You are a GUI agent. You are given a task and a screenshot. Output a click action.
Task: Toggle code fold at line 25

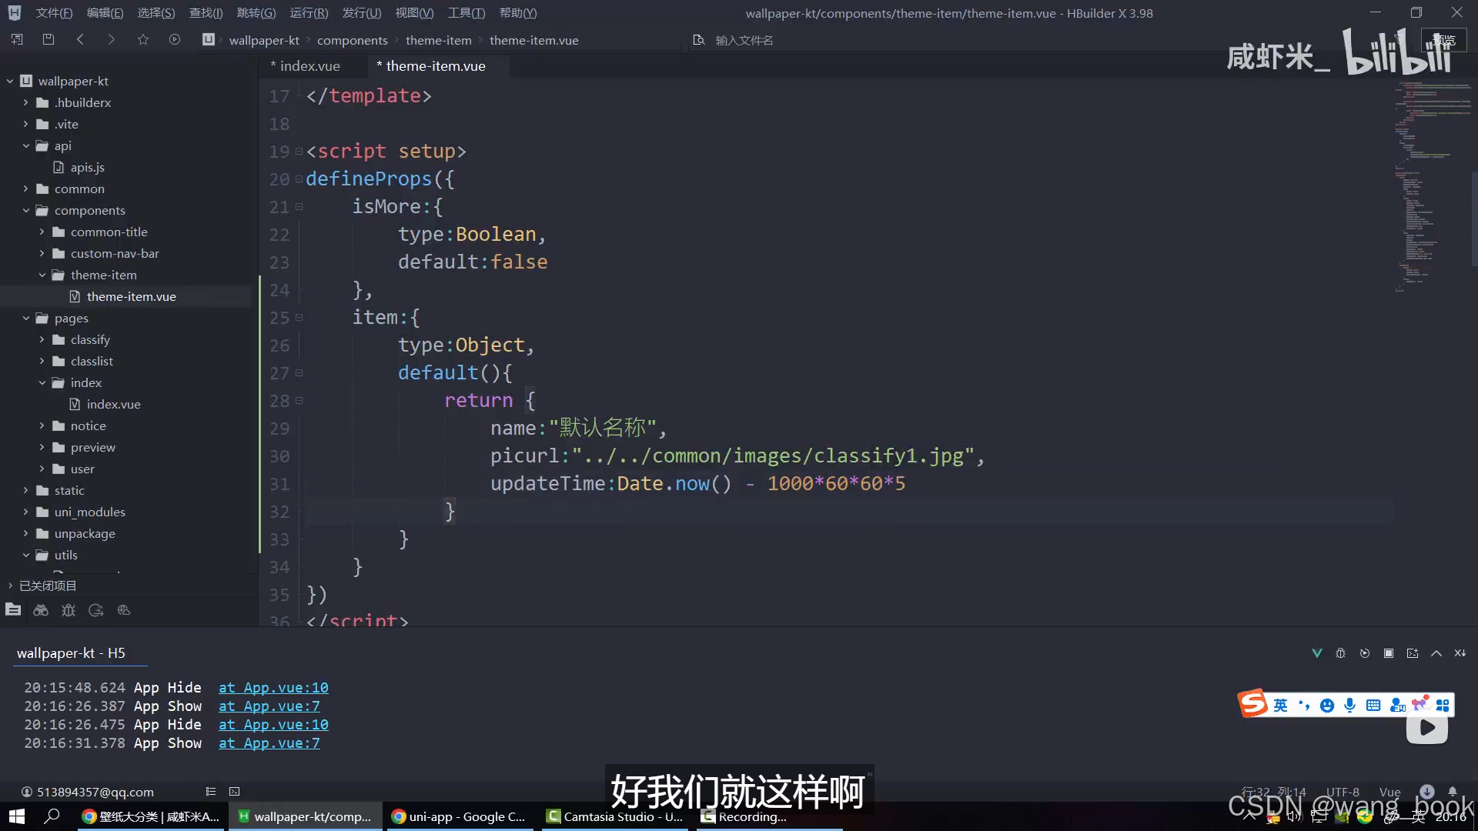(299, 318)
